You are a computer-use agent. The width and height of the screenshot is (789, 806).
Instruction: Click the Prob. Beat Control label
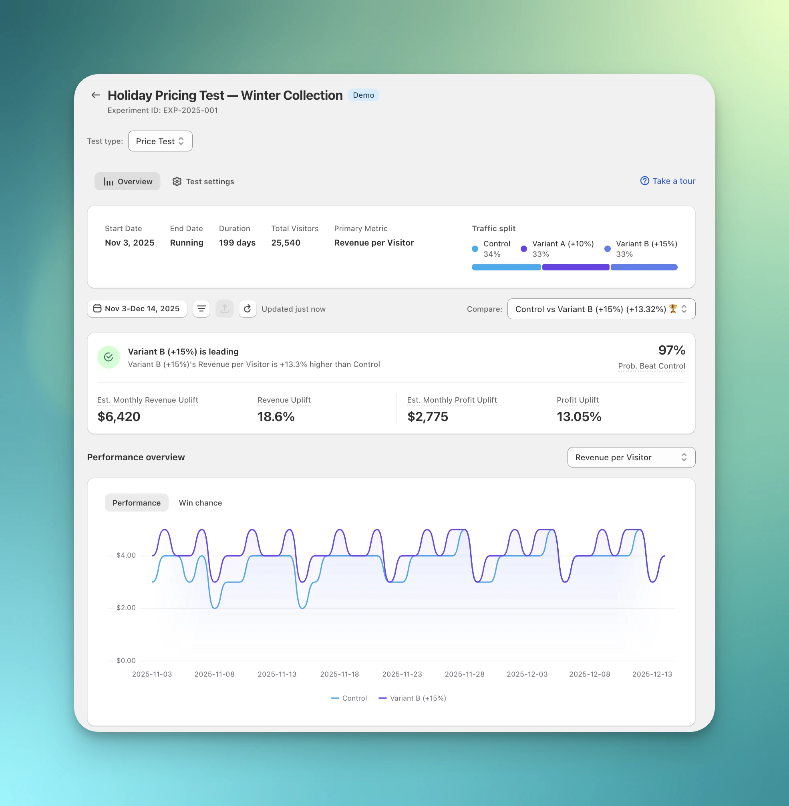click(651, 366)
